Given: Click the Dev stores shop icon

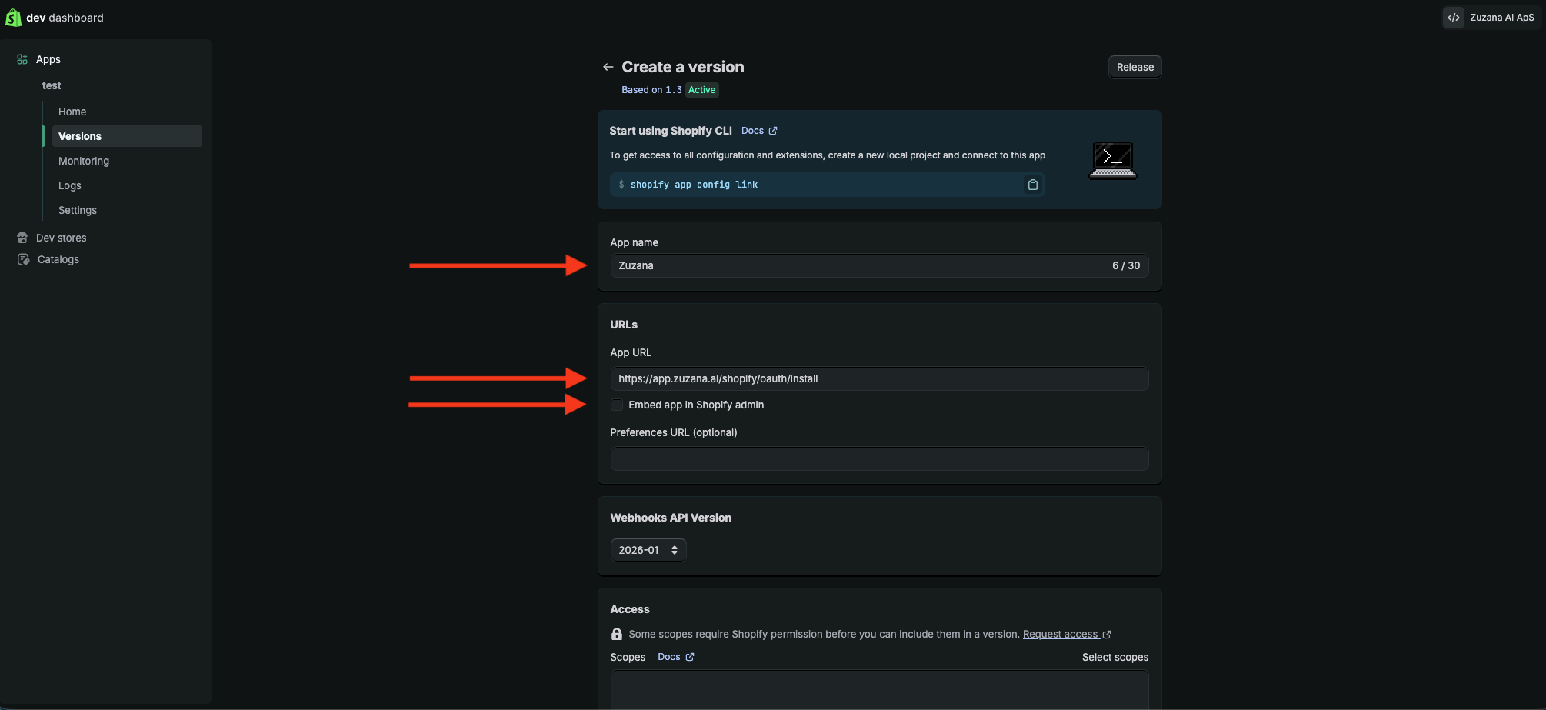Looking at the screenshot, I should tap(22, 238).
